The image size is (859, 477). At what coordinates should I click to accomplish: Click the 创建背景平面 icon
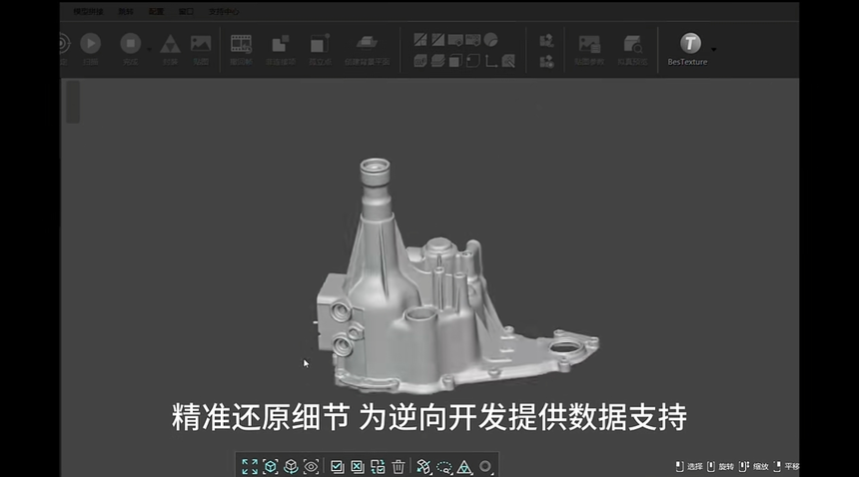(x=367, y=43)
